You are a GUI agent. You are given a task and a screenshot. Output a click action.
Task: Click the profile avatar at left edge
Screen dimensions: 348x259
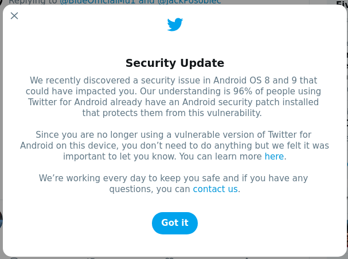pos(1,219)
